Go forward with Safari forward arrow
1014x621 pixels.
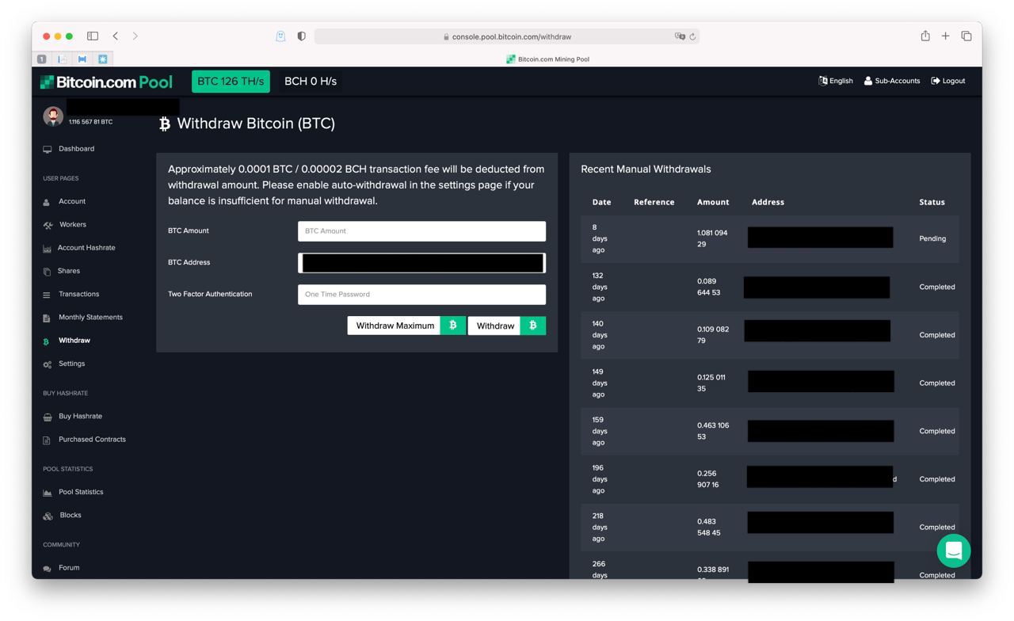[135, 36]
